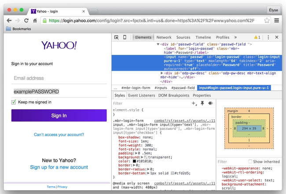Select the Styles sub-tab
The height and width of the screenshot is (194, 286).
point(120,95)
